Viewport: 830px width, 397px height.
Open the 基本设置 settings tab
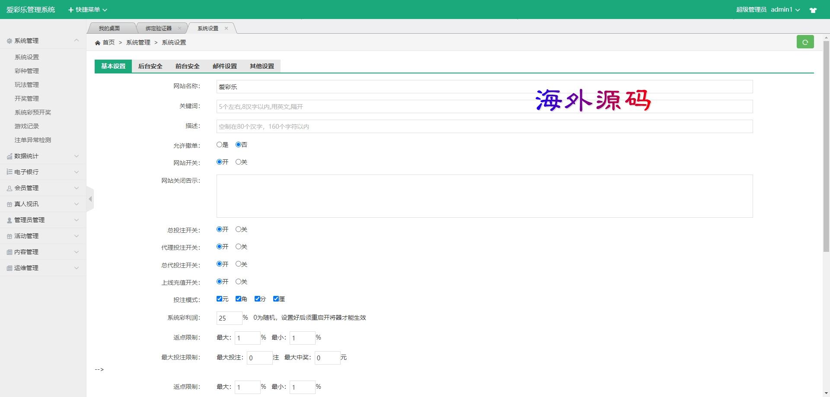(x=113, y=66)
